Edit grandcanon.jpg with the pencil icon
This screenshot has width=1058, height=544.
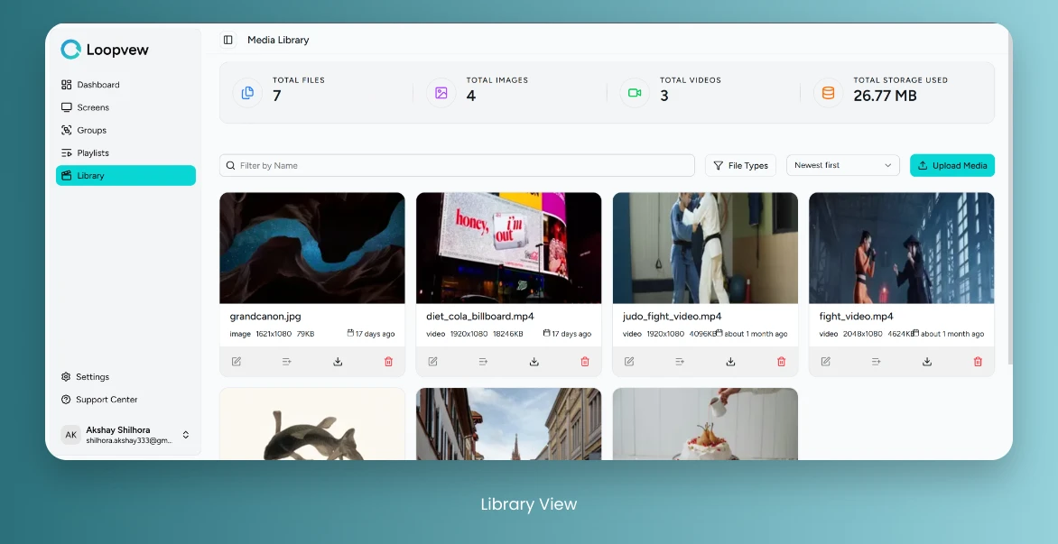[237, 362]
